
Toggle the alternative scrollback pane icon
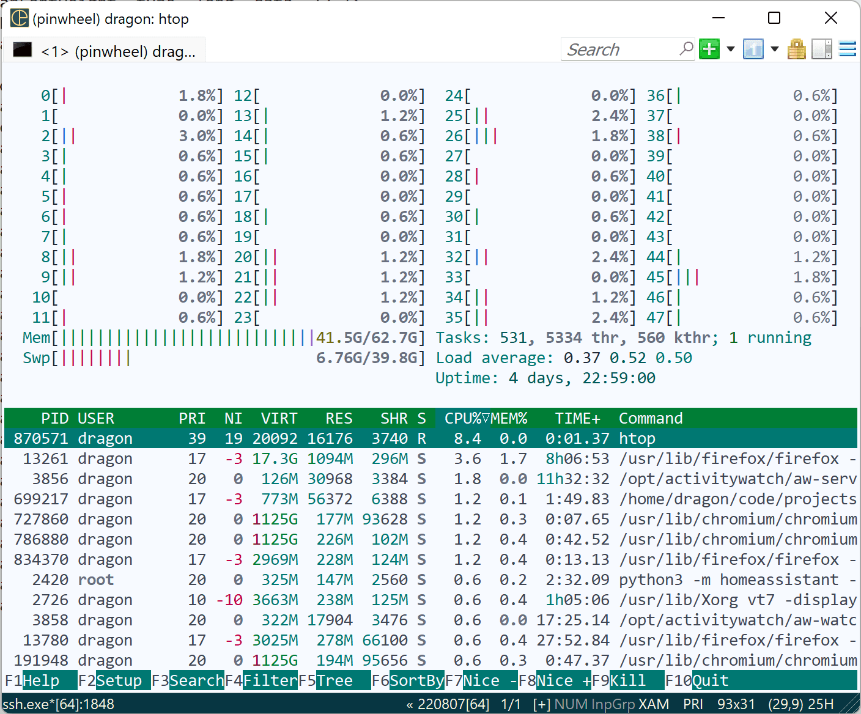(x=822, y=49)
